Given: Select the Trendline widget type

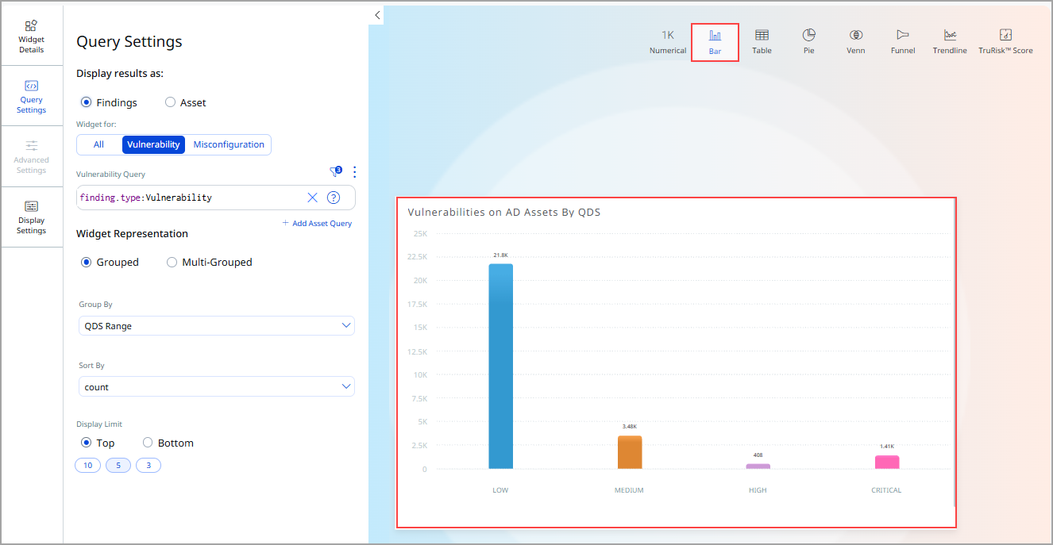Looking at the screenshot, I should pos(950,42).
